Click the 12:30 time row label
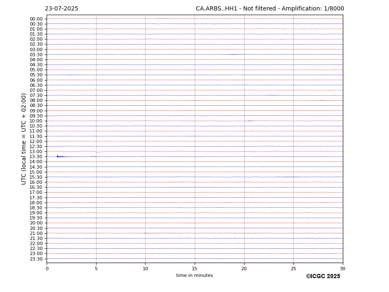 click(36, 146)
